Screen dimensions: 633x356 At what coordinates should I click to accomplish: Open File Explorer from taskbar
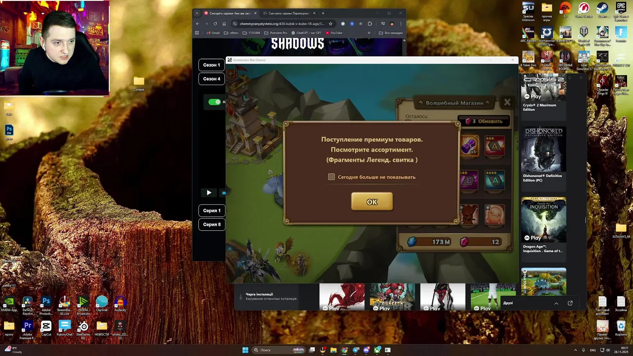pos(333,350)
